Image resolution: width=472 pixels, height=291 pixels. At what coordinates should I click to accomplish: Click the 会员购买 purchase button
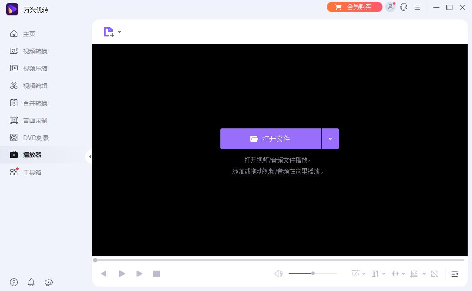[355, 7]
